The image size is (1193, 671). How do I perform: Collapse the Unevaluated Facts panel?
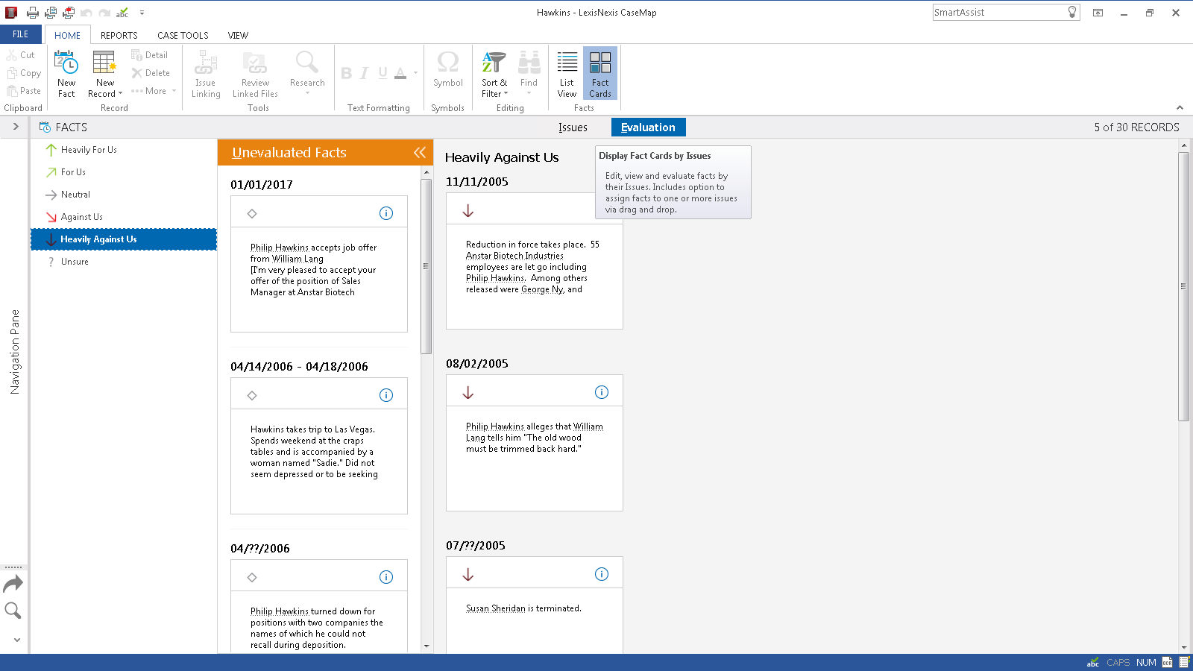(419, 152)
